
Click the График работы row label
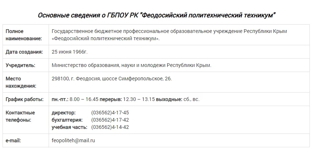25,99
